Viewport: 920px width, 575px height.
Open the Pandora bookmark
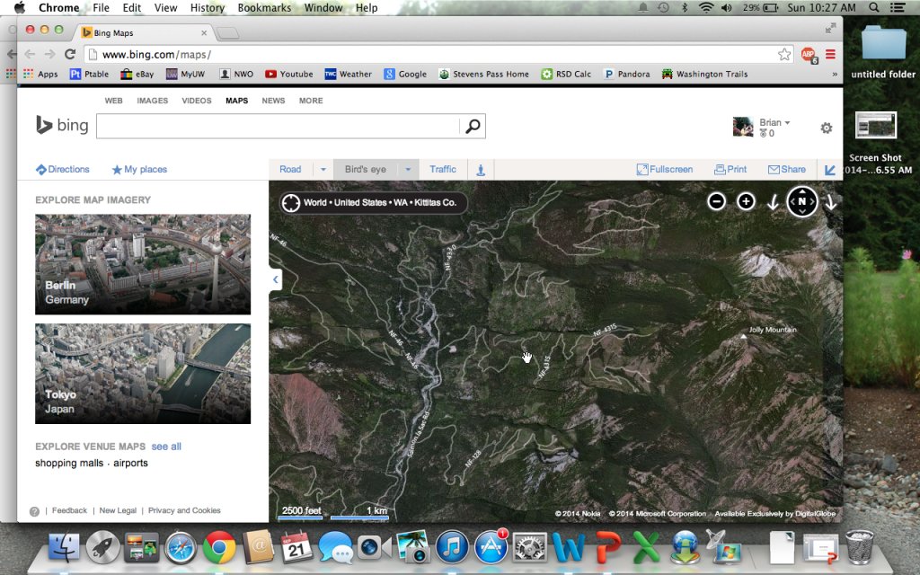coord(626,74)
